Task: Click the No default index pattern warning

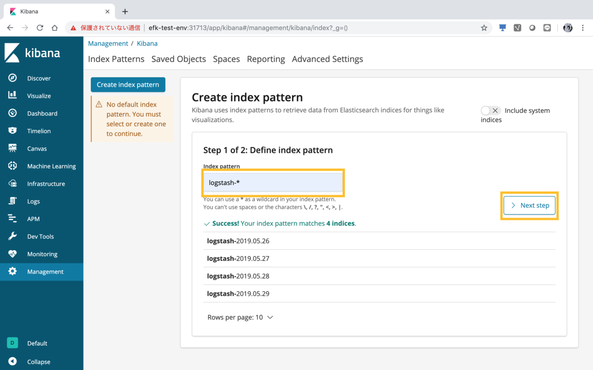Action: (x=132, y=119)
